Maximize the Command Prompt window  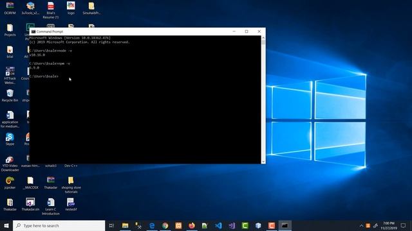click(x=247, y=31)
